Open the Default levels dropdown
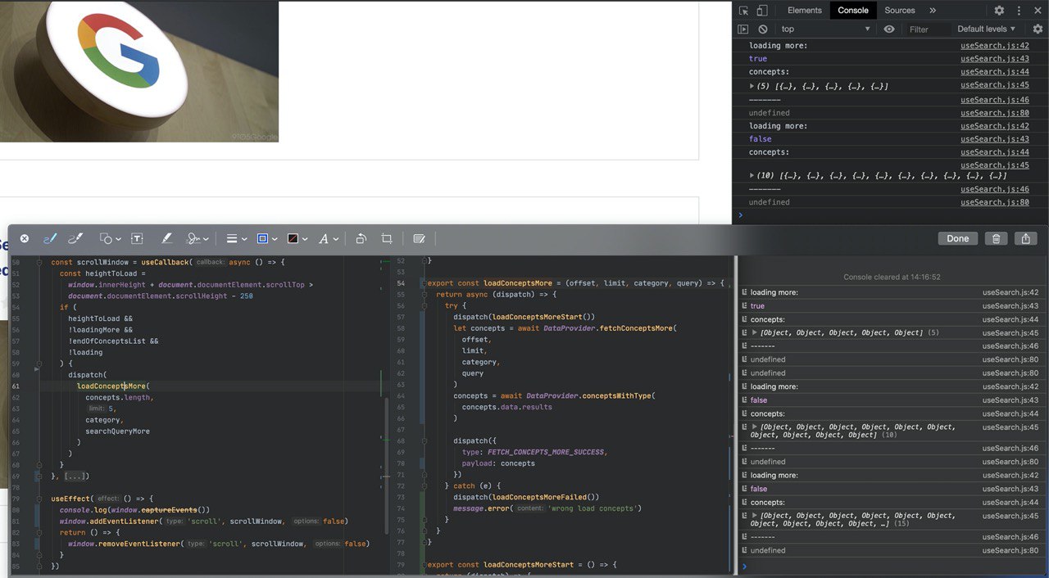 [986, 29]
